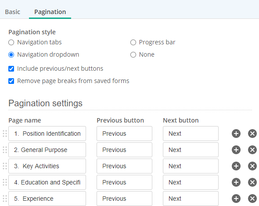259x206 pixels.
Task: Delete the Experience page row
Action: (x=252, y=199)
